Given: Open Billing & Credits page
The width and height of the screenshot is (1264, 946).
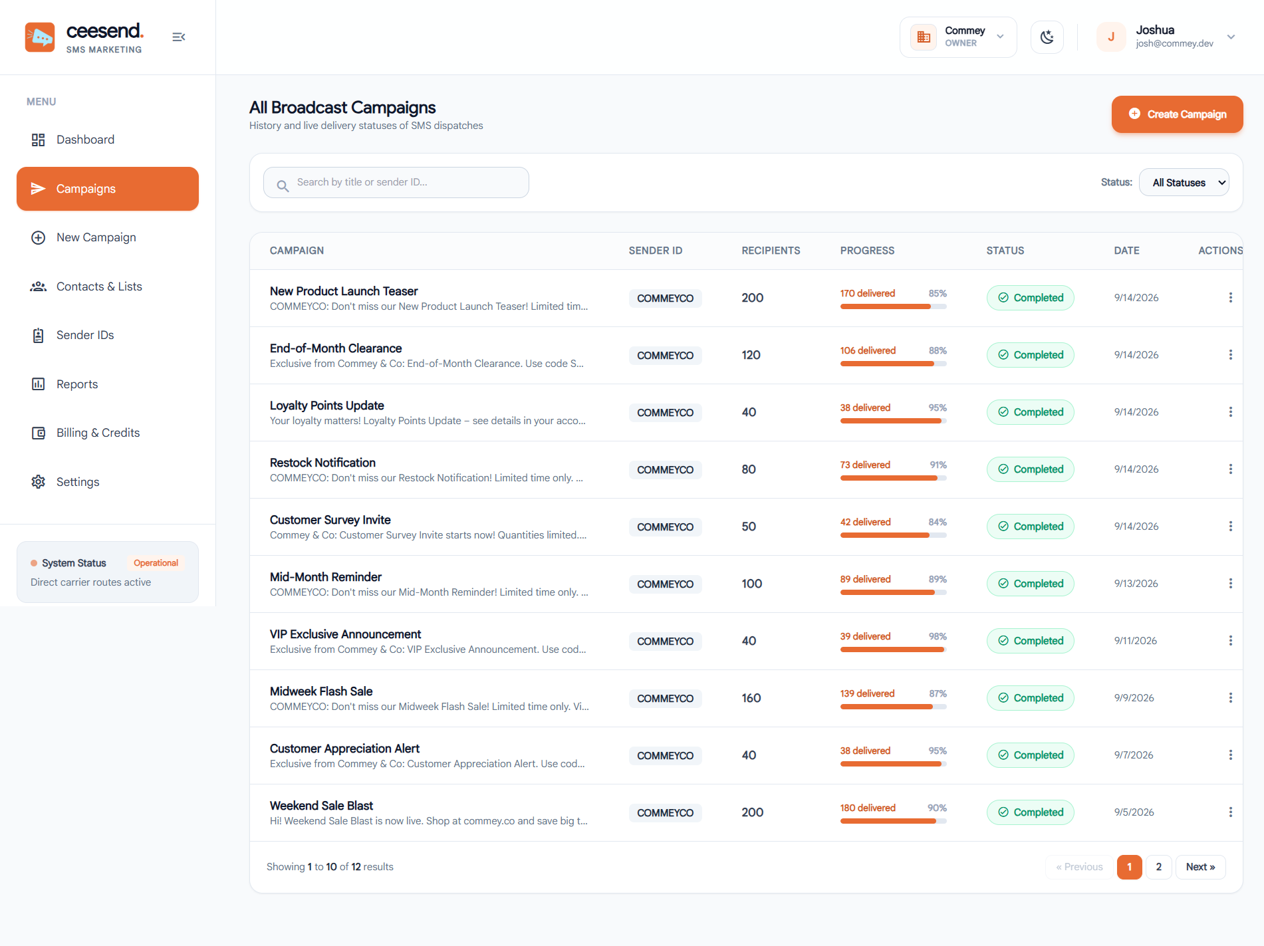Looking at the screenshot, I should click(108, 433).
